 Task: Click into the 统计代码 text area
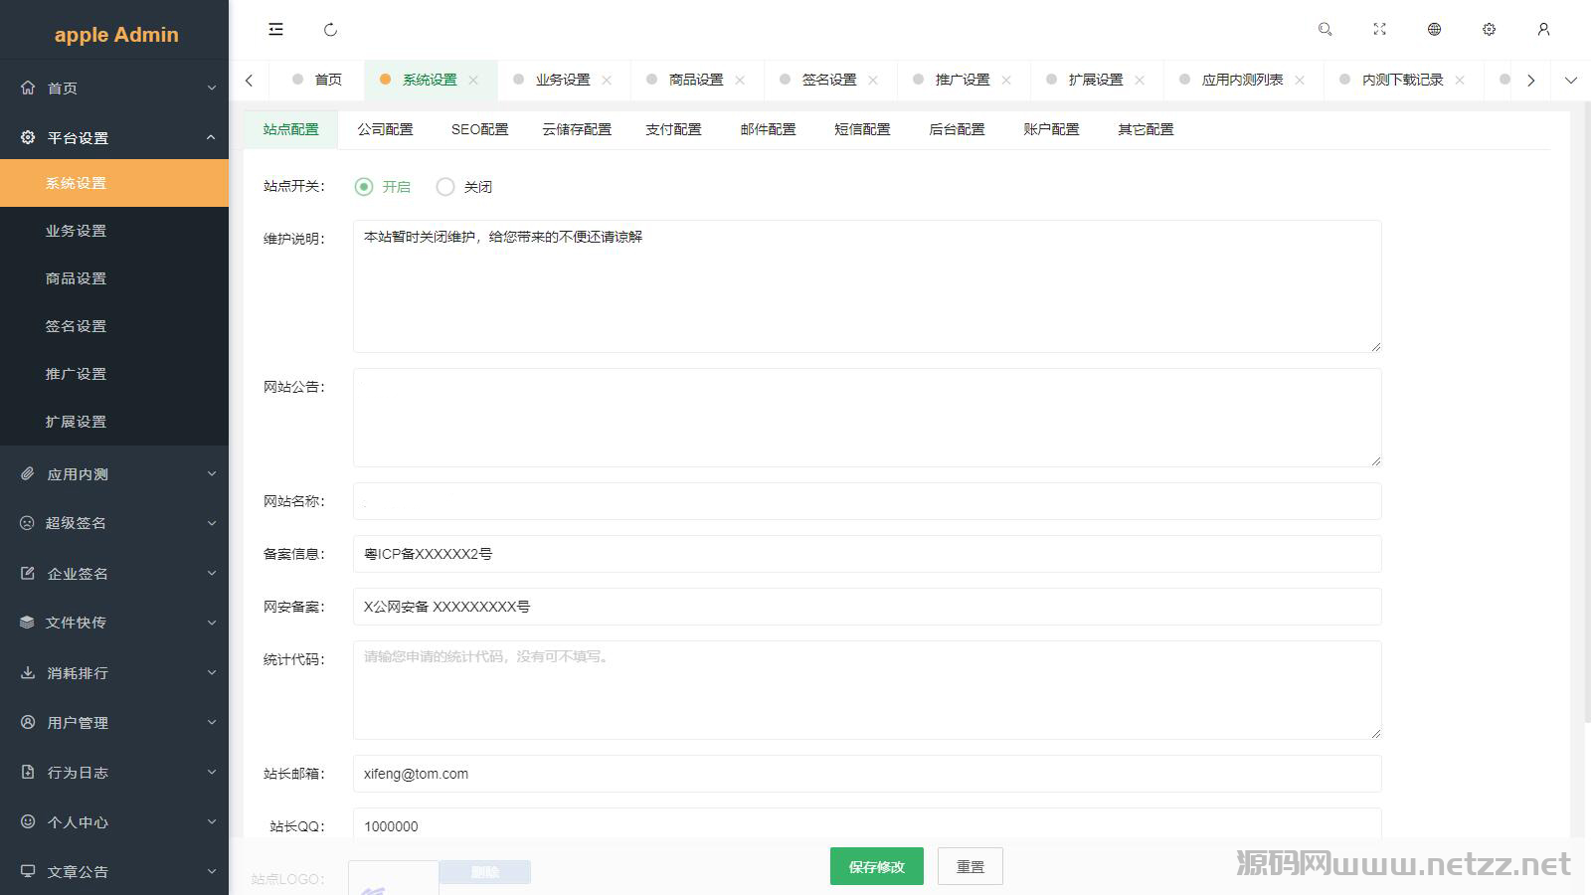click(867, 690)
